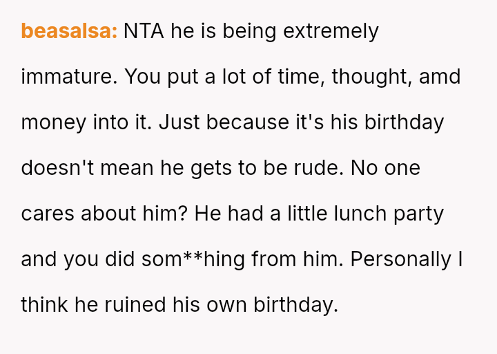The width and height of the screenshot is (497, 354).
Task: Click the censored word "som**hing"
Action: (191, 259)
